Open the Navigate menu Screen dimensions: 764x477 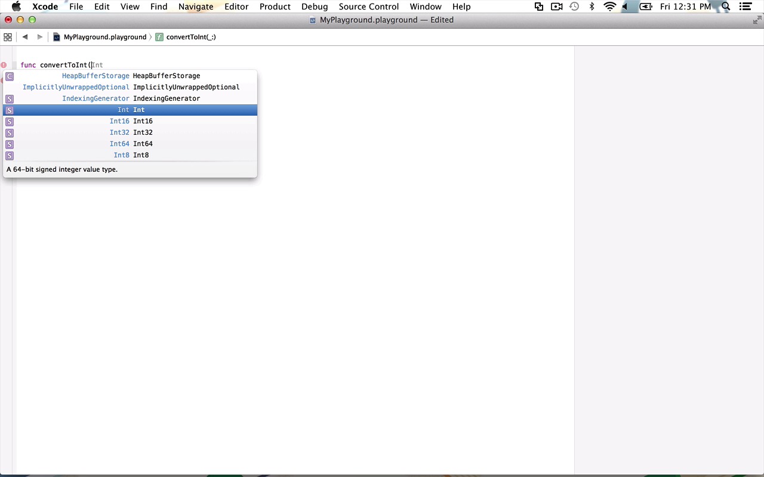coord(196,7)
